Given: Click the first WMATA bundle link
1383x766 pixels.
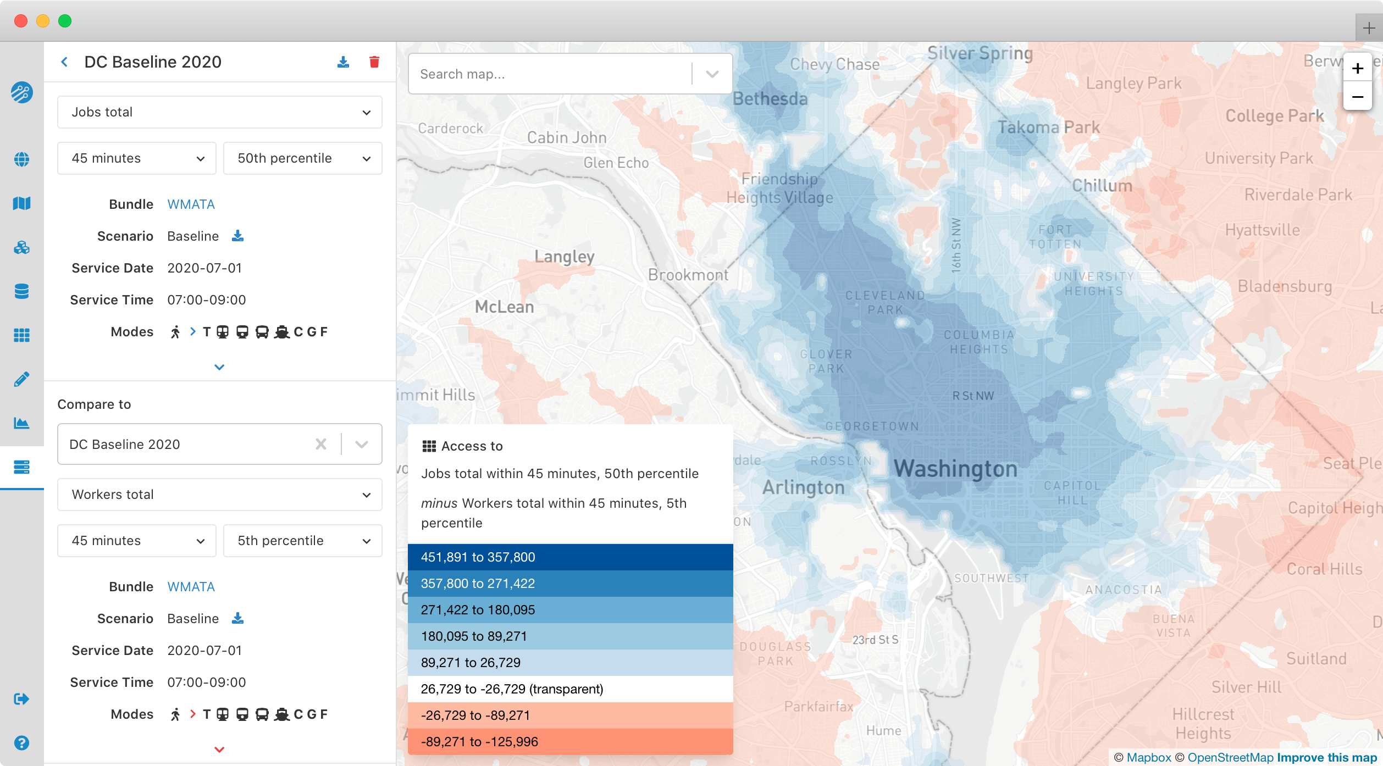Looking at the screenshot, I should pyautogui.click(x=191, y=204).
